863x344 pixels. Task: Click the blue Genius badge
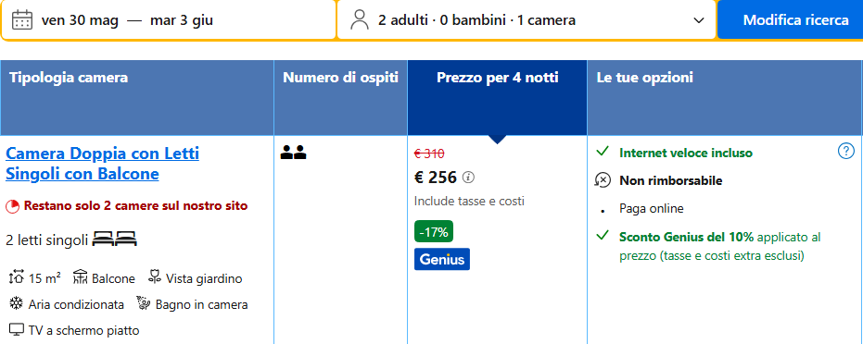(x=442, y=259)
